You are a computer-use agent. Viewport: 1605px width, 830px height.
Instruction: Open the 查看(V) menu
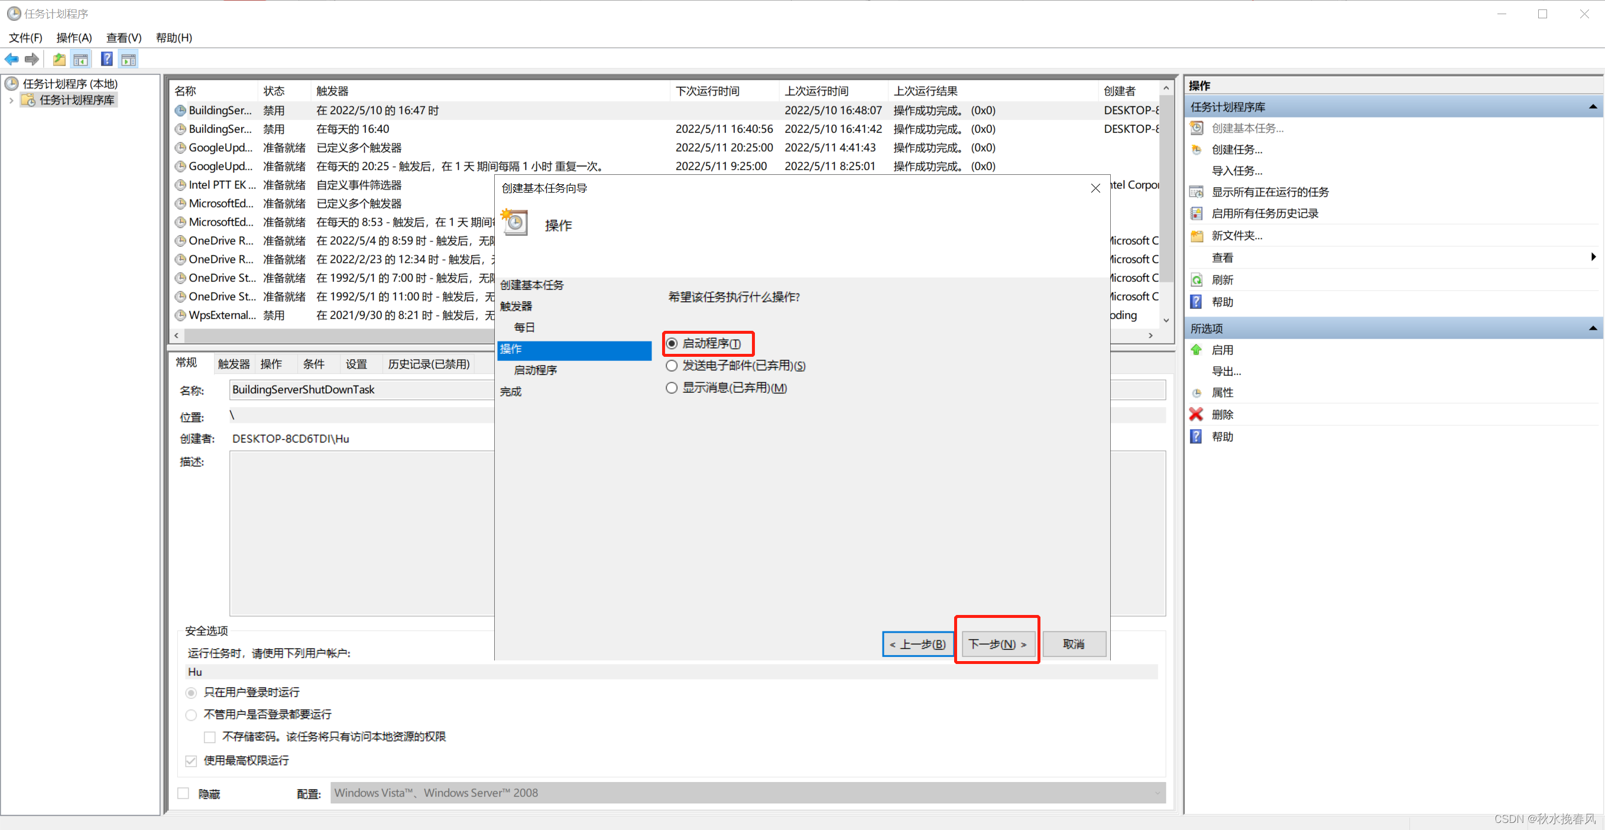124,37
